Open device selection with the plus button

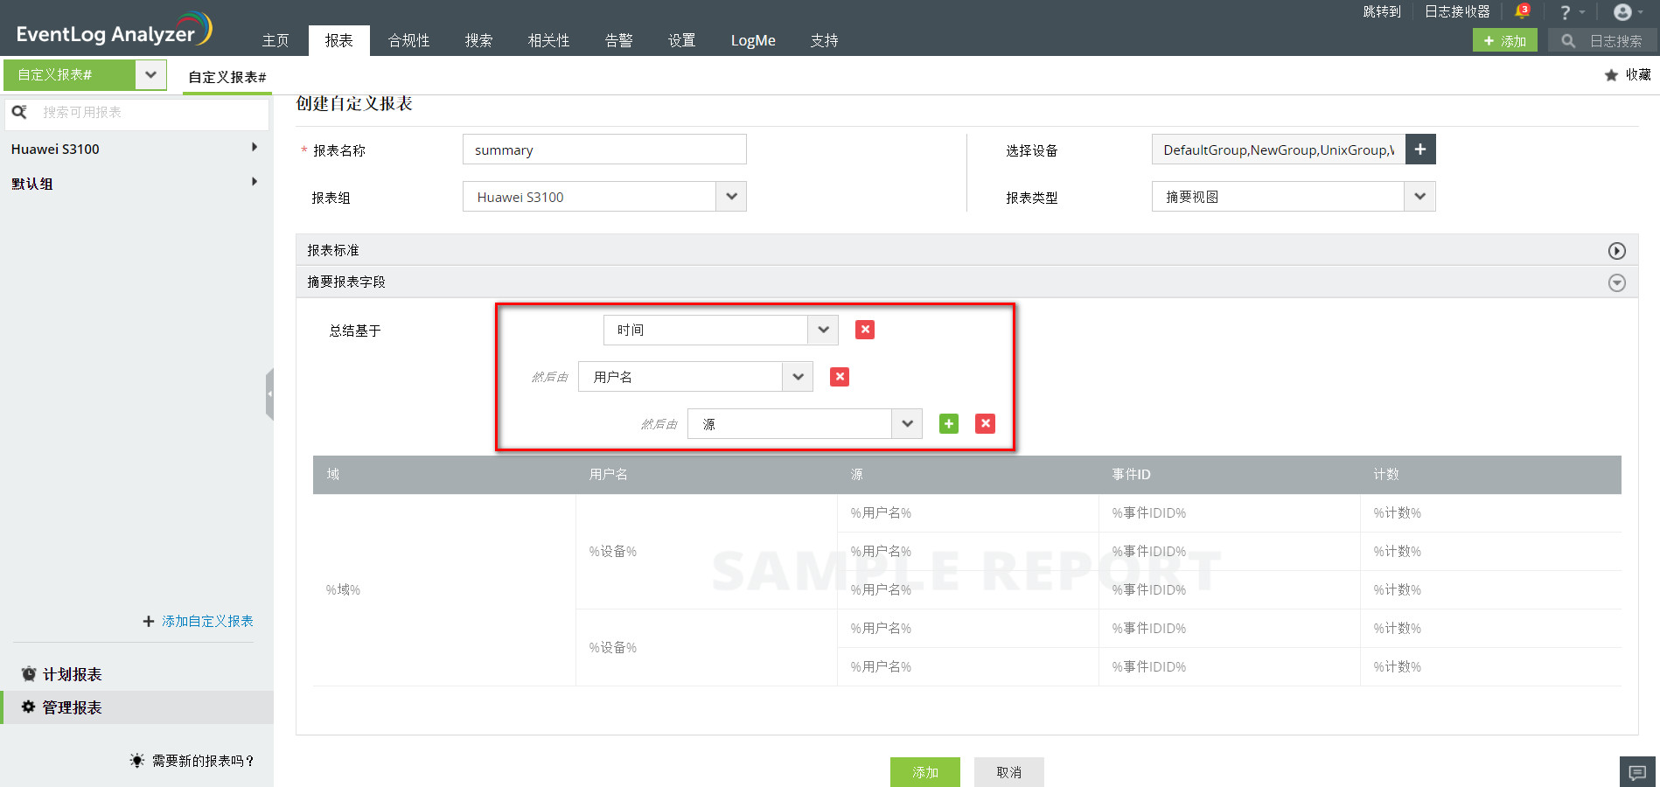1419,149
